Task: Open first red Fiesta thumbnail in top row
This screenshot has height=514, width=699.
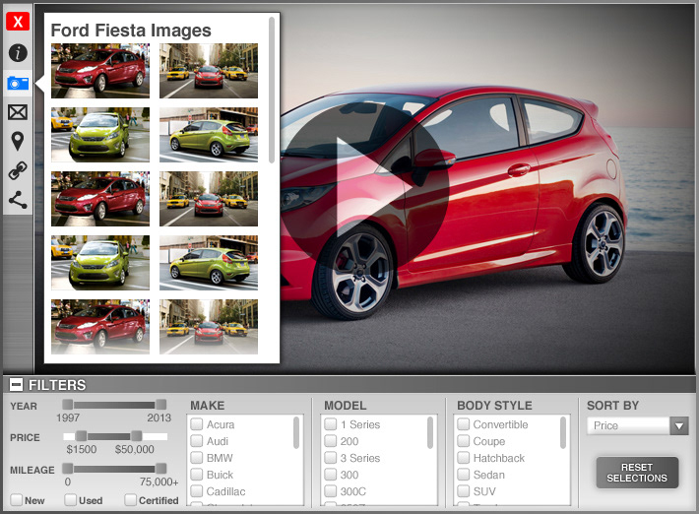Action: tap(100, 71)
